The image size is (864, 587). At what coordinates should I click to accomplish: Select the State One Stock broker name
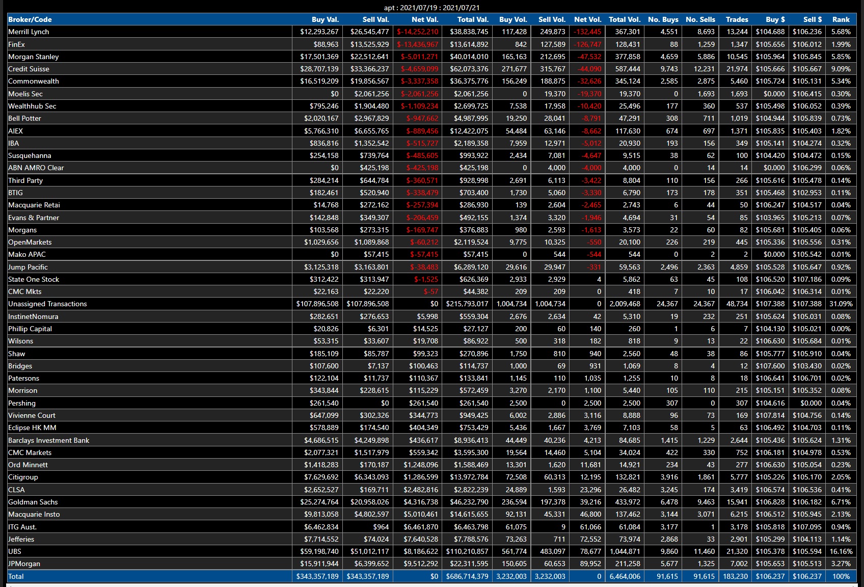(x=34, y=279)
